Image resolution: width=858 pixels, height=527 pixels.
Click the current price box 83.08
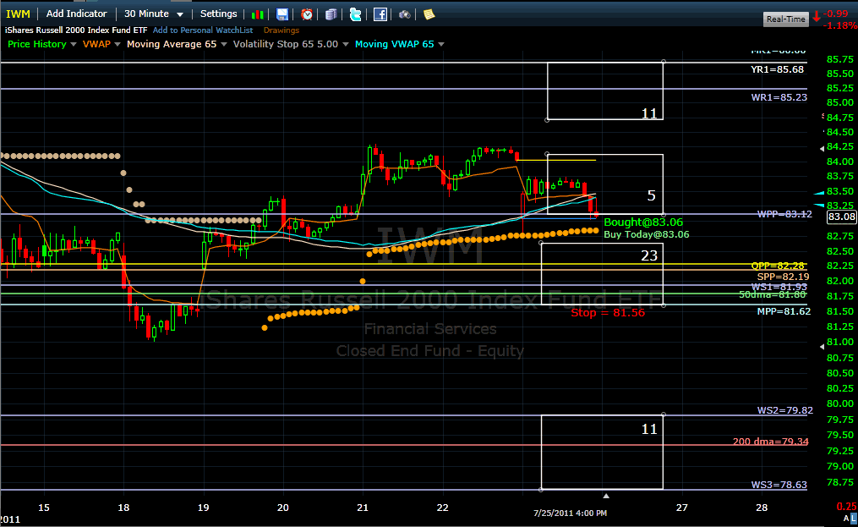coord(841,217)
